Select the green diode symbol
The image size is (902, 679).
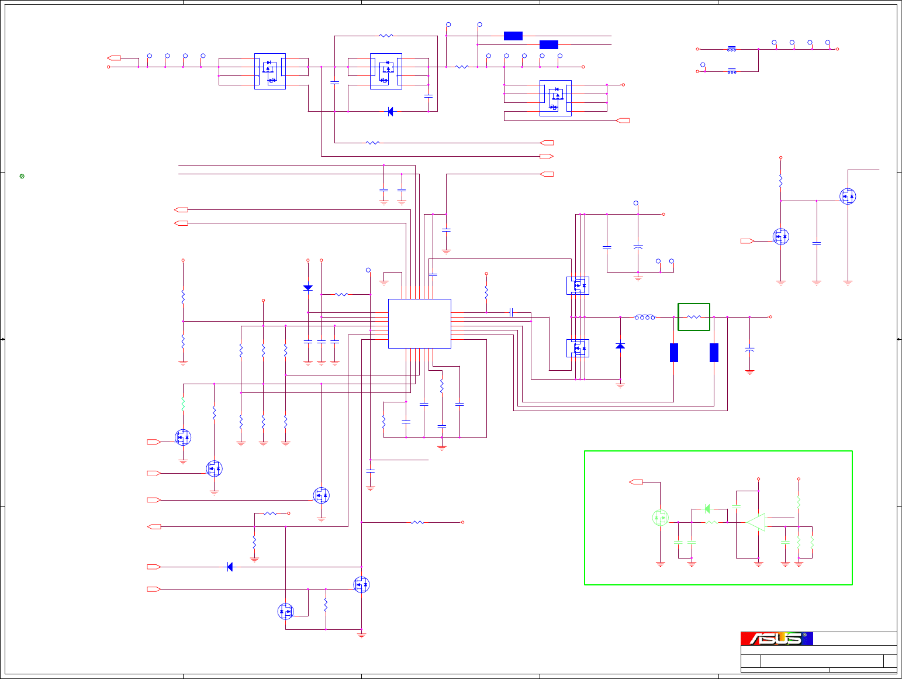pos(707,509)
